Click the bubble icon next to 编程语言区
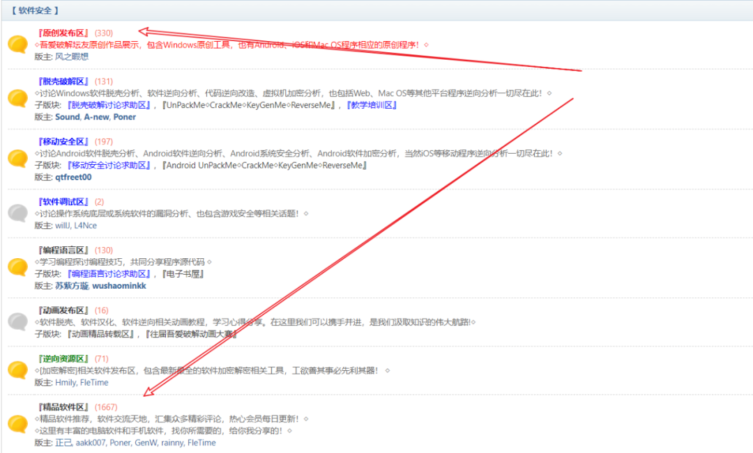The image size is (753, 453). pyautogui.click(x=17, y=267)
